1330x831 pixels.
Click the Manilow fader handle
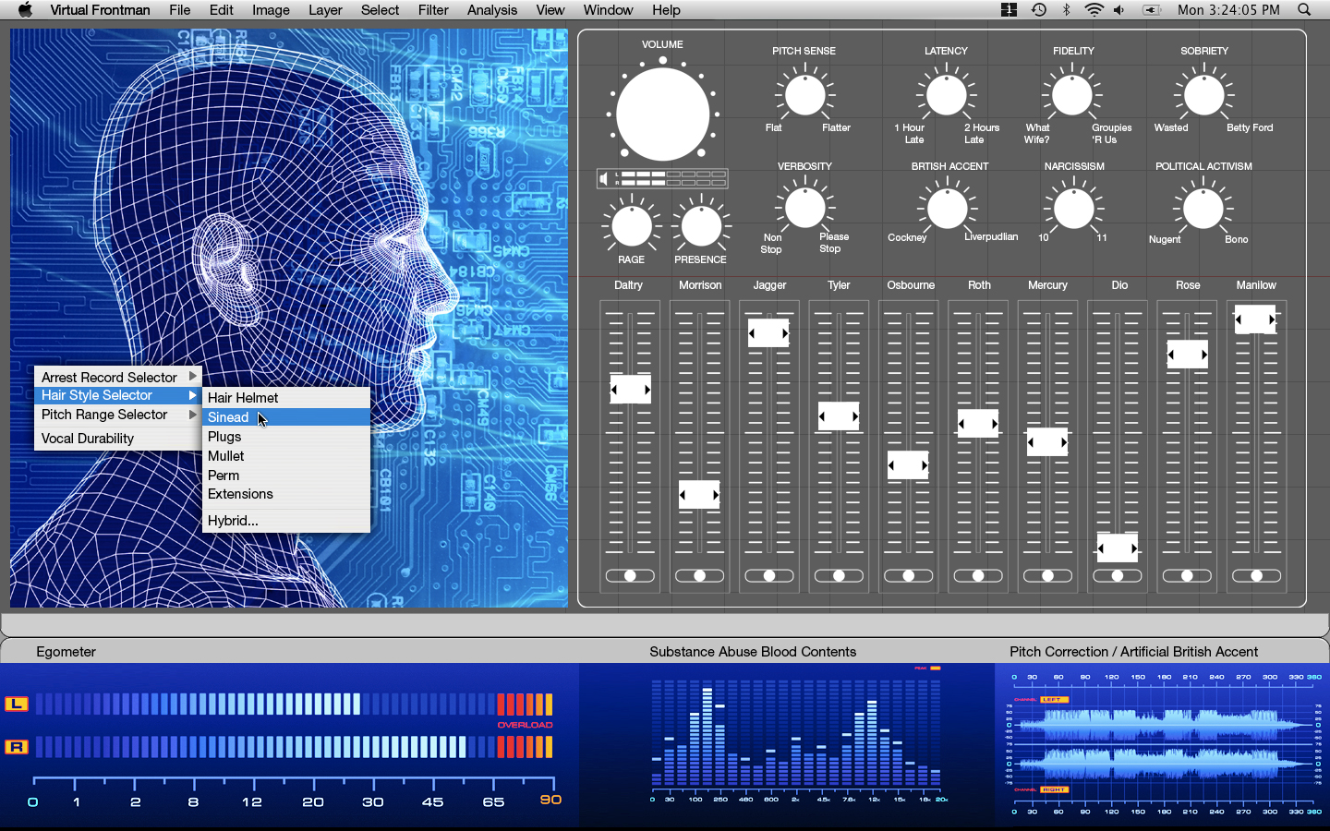(x=1255, y=319)
